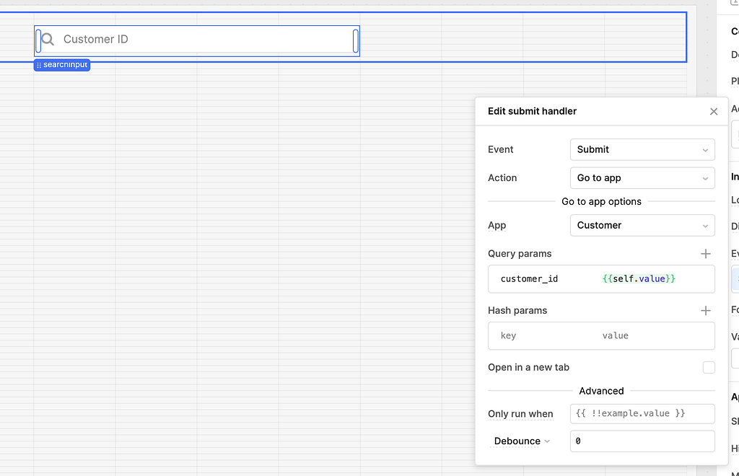Open the Debounce option dropdown

pyautogui.click(x=522, y=441)
